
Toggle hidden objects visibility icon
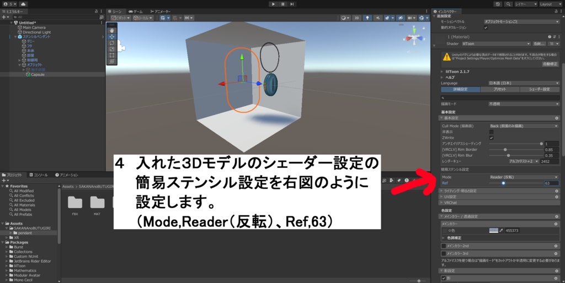coord(401,18)
